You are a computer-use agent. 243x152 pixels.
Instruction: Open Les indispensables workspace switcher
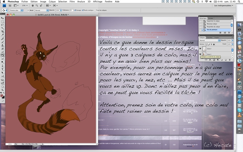point(224,6)
